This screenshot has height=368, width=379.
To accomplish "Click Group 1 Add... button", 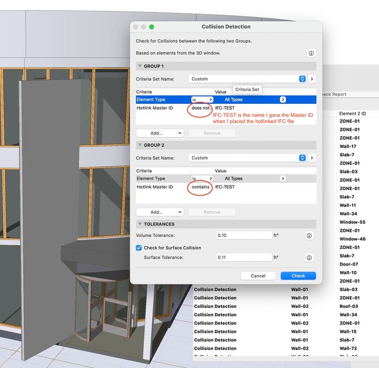I will [156, 133].
